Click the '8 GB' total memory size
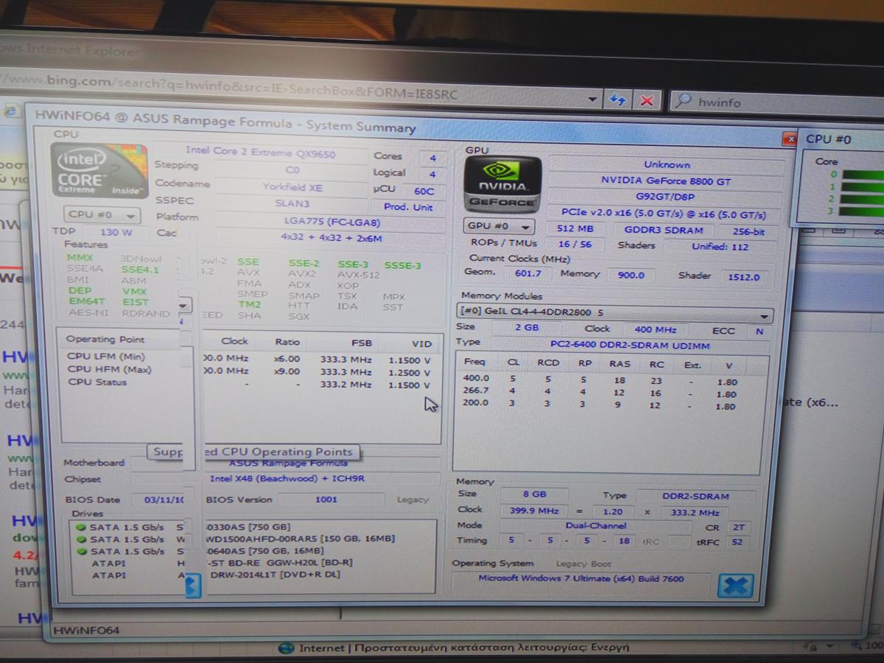This screenshot has width=884, height=663. pyautogui.click(x=533, y=494)
